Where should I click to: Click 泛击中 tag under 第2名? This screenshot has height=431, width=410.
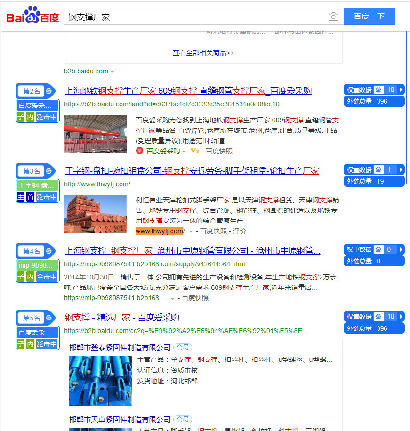point(47,117)
